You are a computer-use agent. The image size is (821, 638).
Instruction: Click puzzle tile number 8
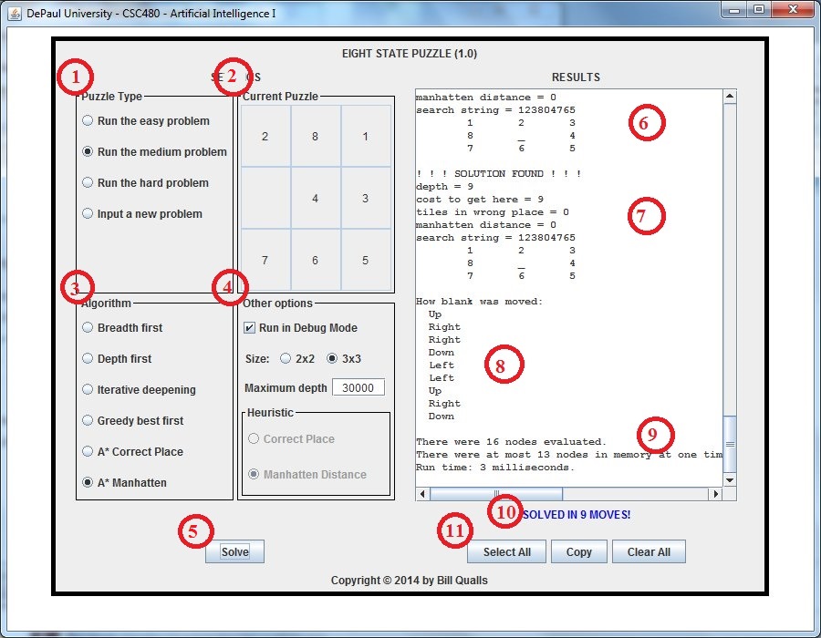pyautogui.click(x=315, y=137)
